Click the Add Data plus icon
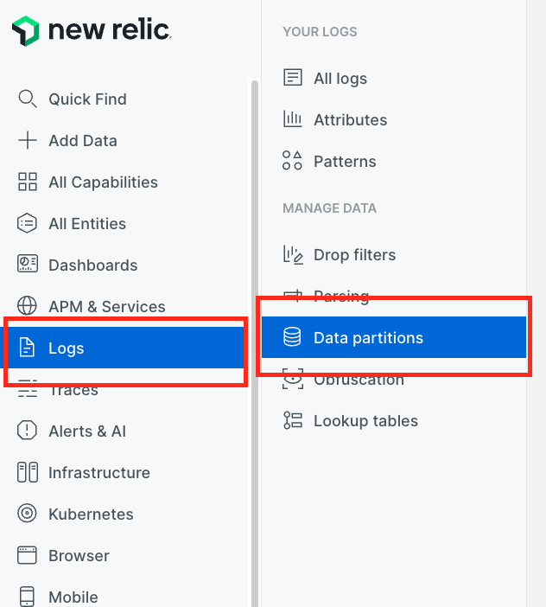 tap(28, 140)
